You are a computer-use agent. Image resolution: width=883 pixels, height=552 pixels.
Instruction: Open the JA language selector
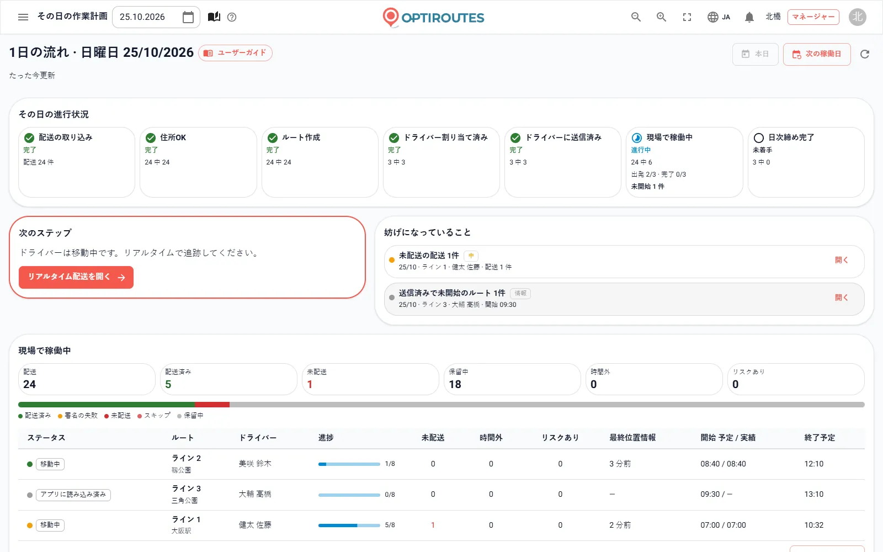[x=719, y=17]
